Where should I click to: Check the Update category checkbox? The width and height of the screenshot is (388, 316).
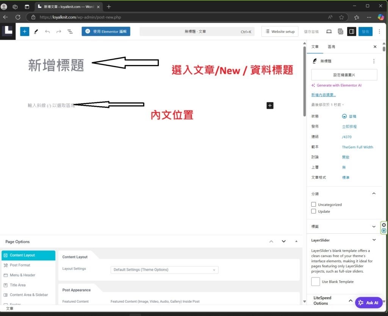pyautogui.click(x=313, y=211)
